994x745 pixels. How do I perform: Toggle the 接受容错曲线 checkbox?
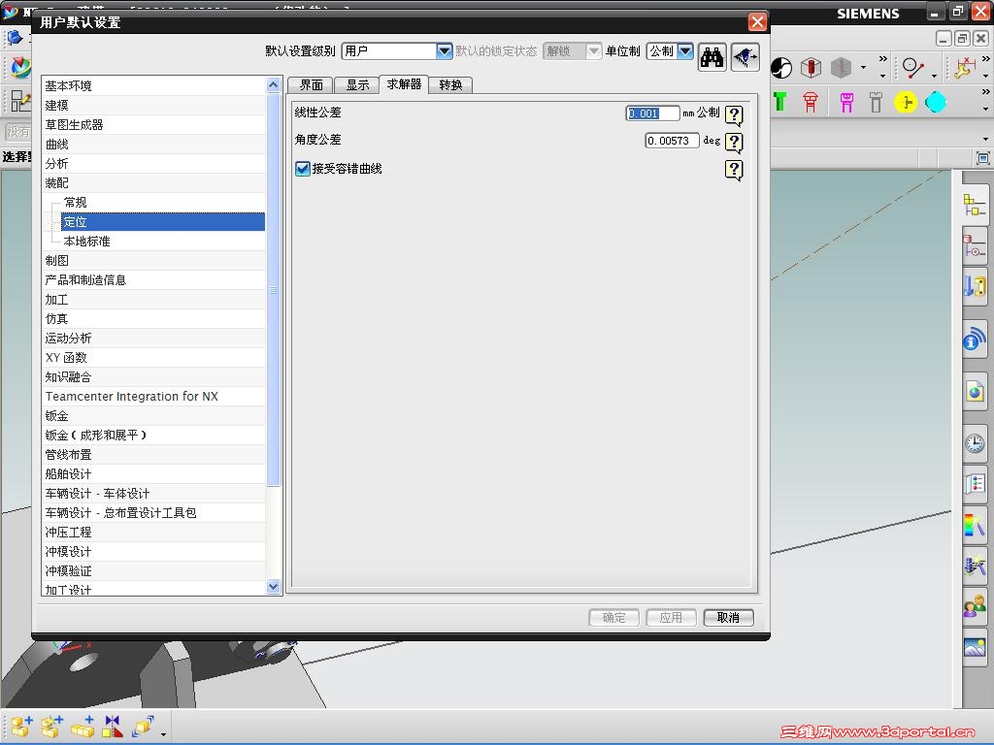[x=303, y=169]
